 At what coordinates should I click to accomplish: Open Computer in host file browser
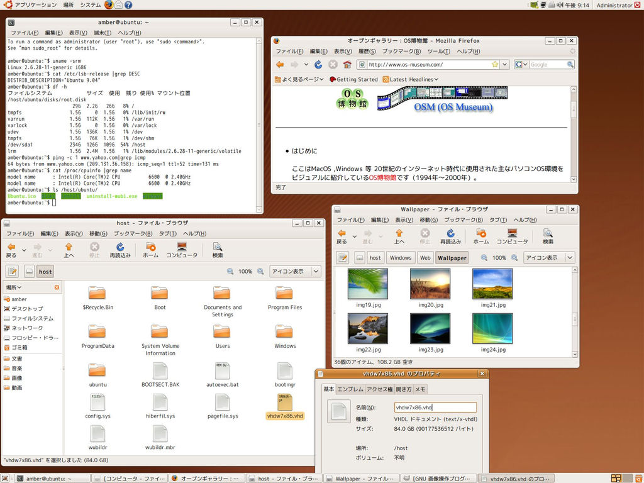182,250
